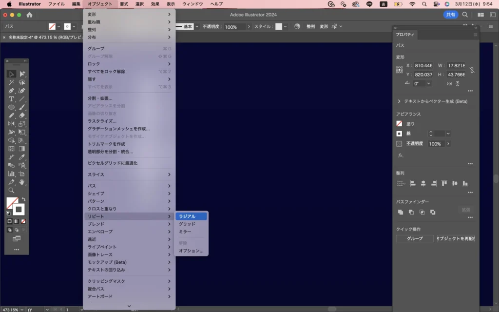499x312 pixels.
Task: Select the Eyedropper tool
Action: (x=22, y=157)
